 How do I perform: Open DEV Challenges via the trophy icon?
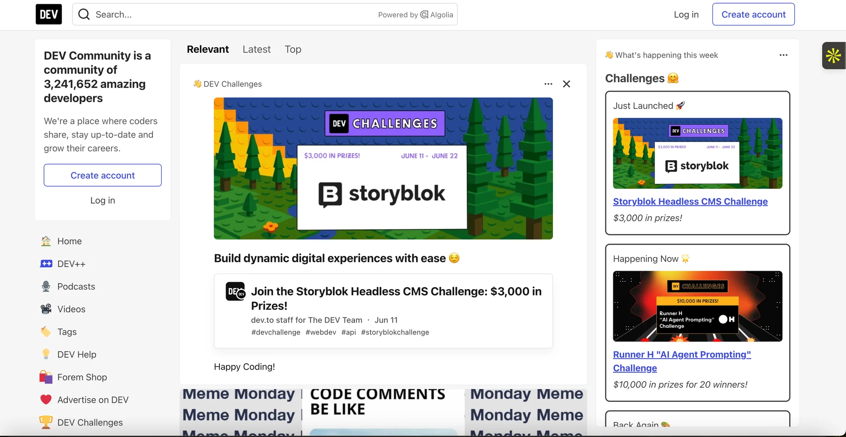[46, 422]
